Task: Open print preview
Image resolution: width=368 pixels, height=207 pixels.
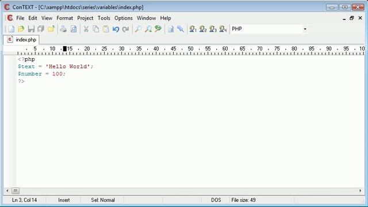Action: click(74, 29)
